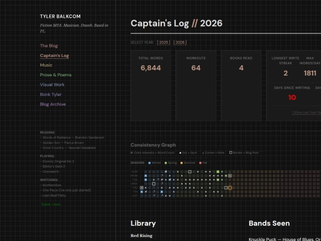Select the white-bordered Thursday cell beside the orange one

pyautogui.click(x=226, y=187)
